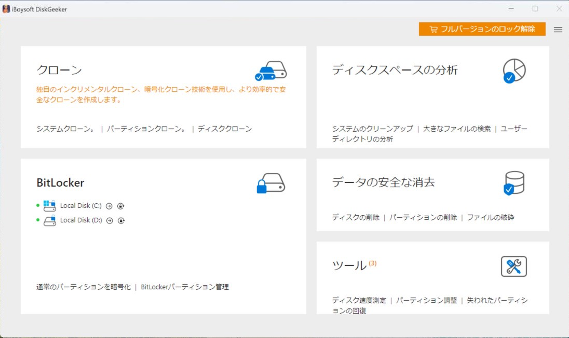
Task: Open 通常のパーティションを暗号化 link
Action: (84, 287)
